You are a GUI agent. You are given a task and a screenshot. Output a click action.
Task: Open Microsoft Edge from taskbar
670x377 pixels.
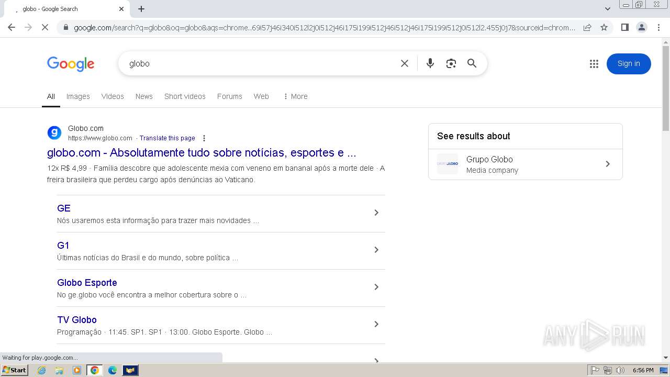click(113, 370)
